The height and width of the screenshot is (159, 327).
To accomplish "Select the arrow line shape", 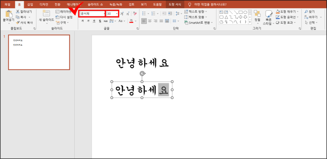I will pyautogui.click(x=236, y=12).
